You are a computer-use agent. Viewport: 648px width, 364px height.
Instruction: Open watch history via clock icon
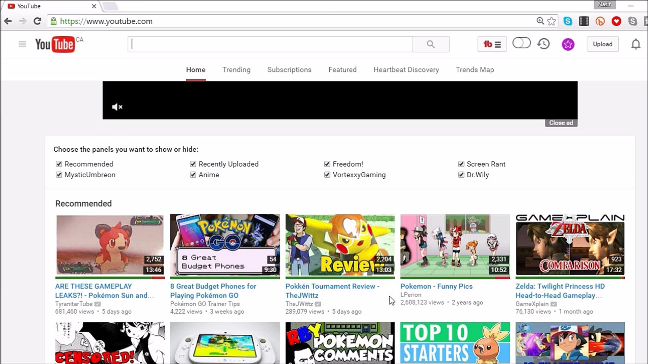tap(543, 44)
